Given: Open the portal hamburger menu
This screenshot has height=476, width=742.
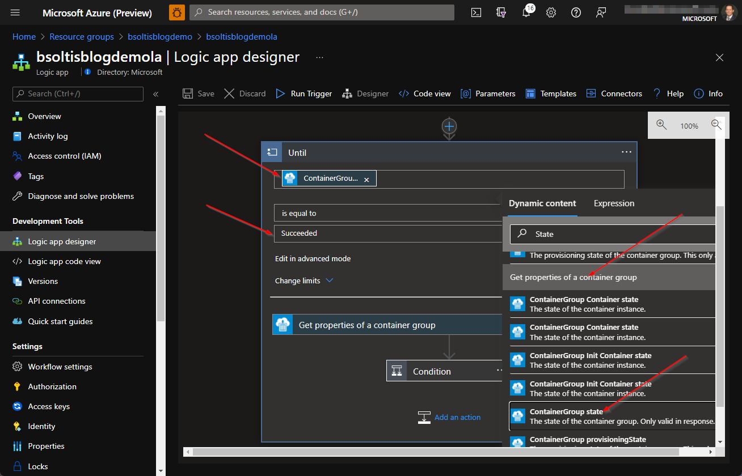Looking at the screenshot, I should [15, 12].
